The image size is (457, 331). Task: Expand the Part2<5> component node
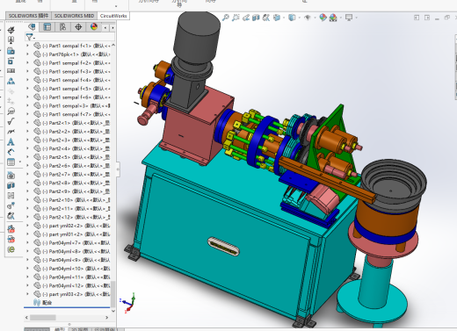pos(28,157)
